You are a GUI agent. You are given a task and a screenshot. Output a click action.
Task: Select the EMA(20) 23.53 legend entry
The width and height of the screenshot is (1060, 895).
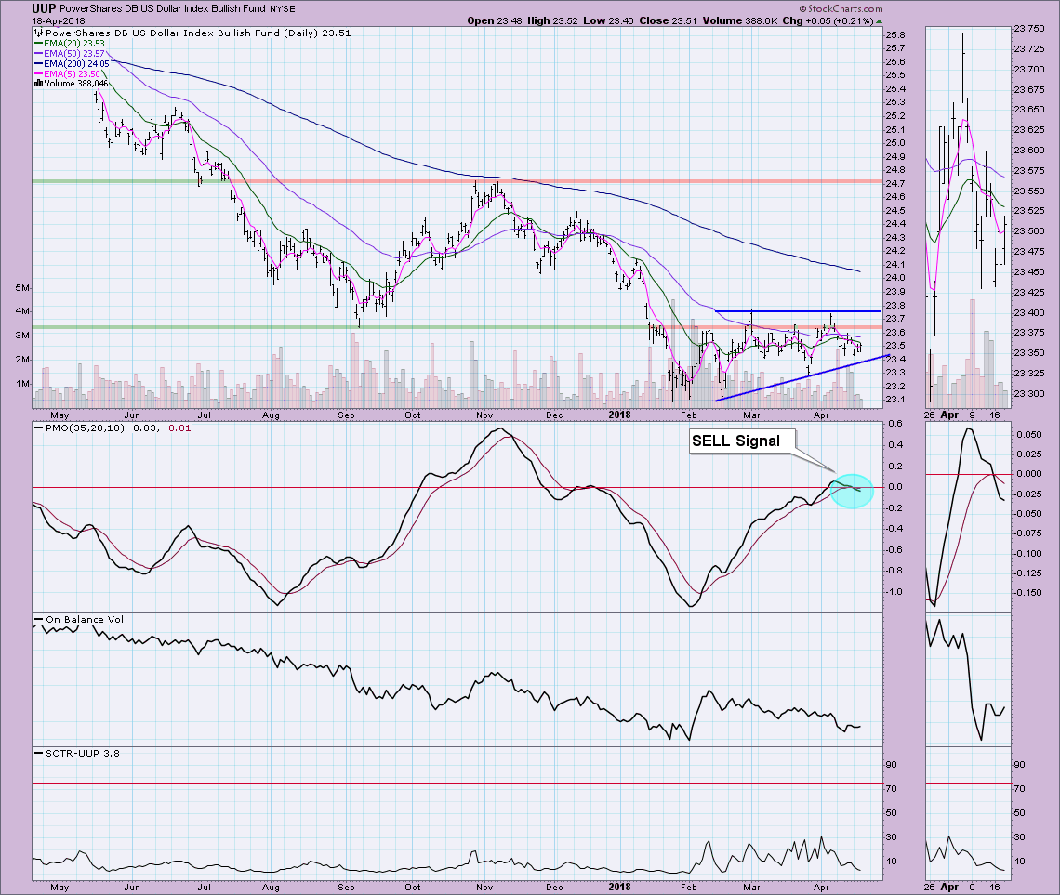[69, 44]
